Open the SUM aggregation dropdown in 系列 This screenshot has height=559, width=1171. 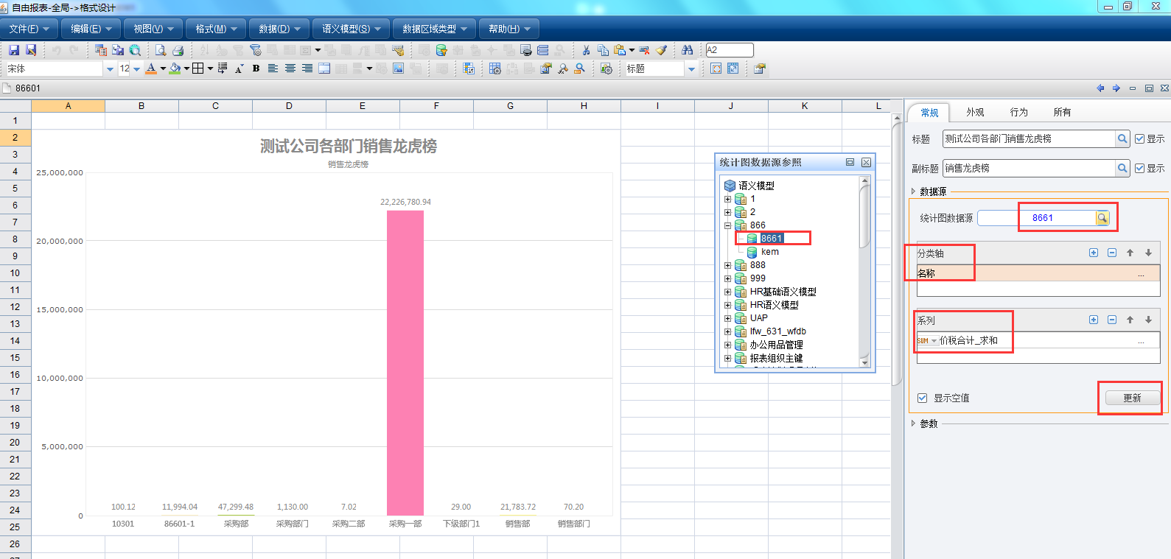click(934, 341)
